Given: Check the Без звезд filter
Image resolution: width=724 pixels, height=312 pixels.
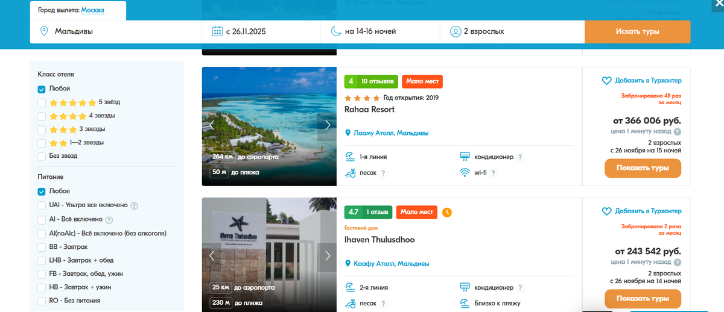Looking at the screenshot, I should point(42,156).
